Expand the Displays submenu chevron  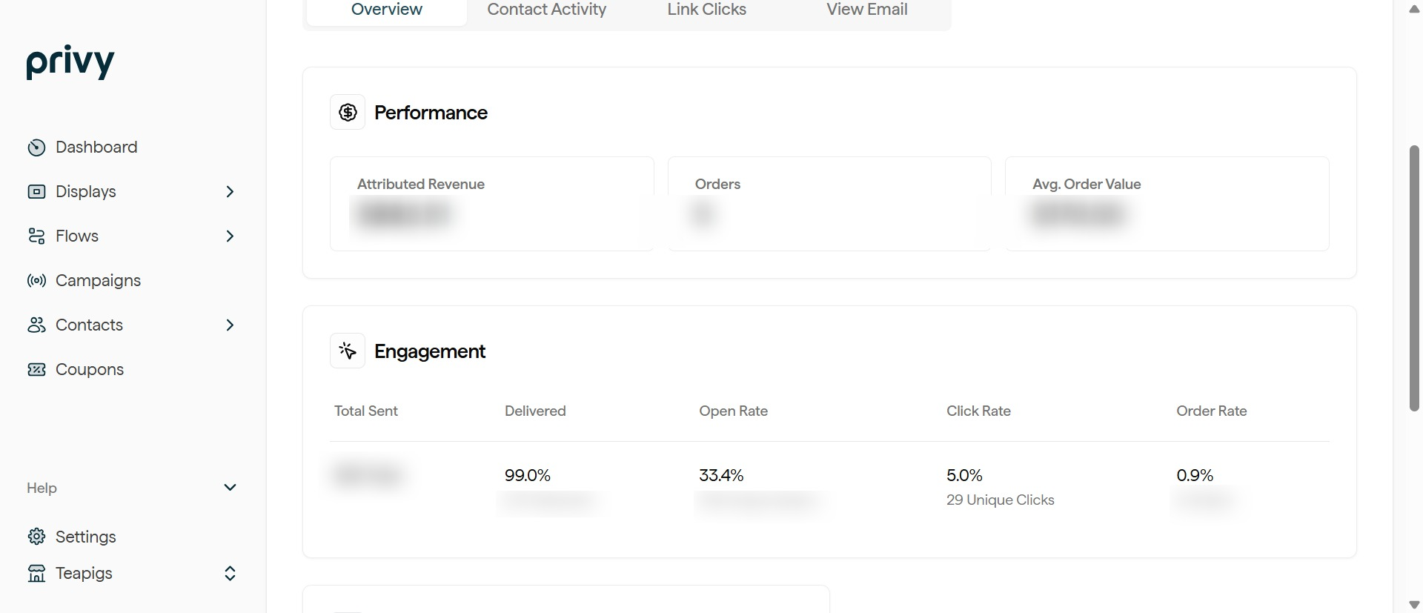click(230, 192)
